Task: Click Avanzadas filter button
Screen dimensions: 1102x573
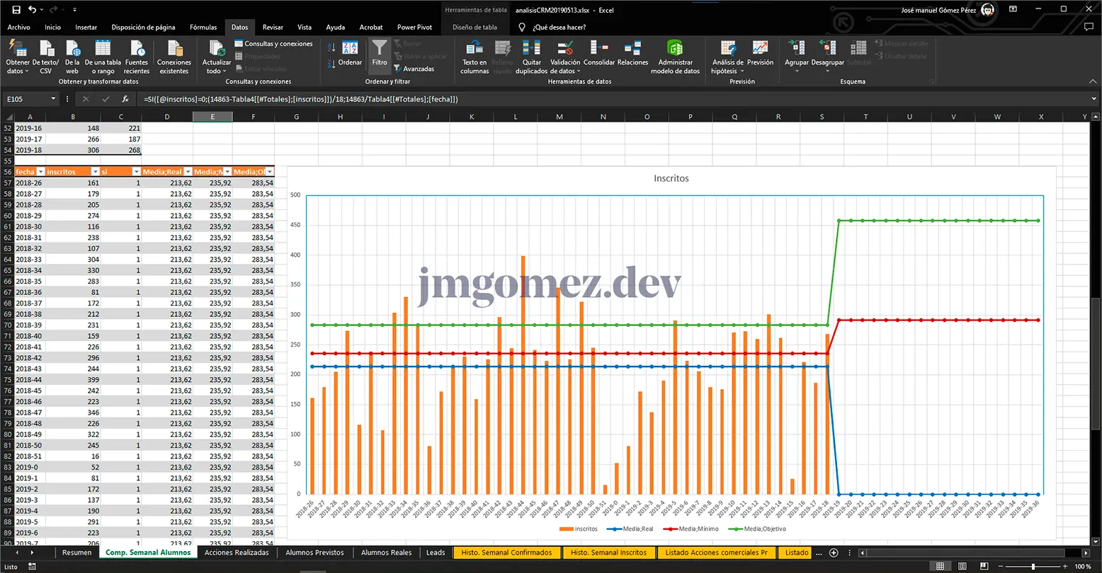Action: click(418, 69)
